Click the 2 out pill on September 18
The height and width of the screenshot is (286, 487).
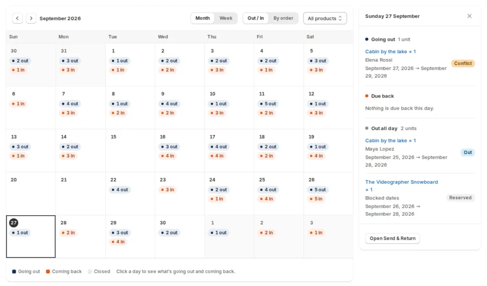point(268,147)
